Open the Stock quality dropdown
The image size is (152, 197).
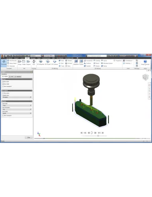(17, 113)
